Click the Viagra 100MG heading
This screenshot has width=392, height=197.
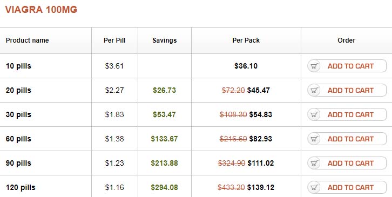tap(41, 10)
